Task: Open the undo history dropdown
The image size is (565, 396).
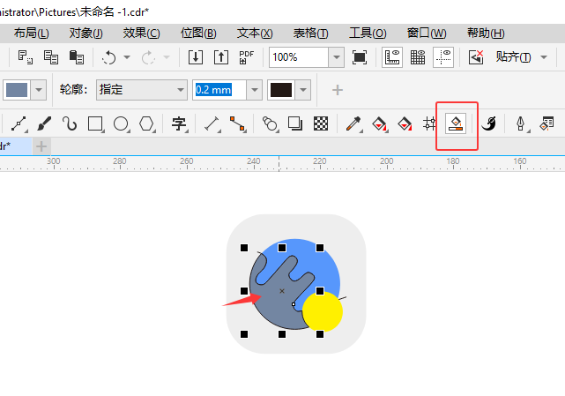Action: tap(127, 57)
